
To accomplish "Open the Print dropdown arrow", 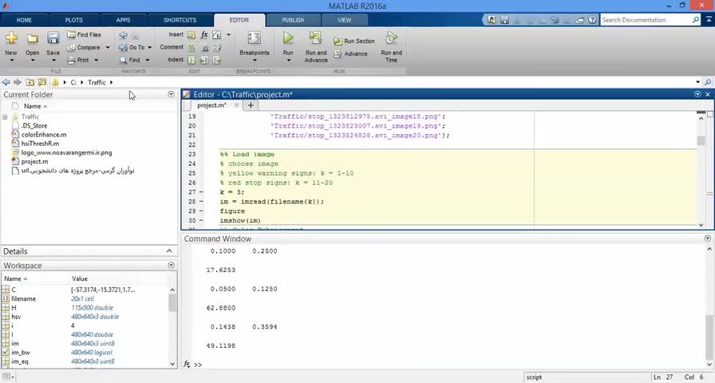I will pos(97,60).
